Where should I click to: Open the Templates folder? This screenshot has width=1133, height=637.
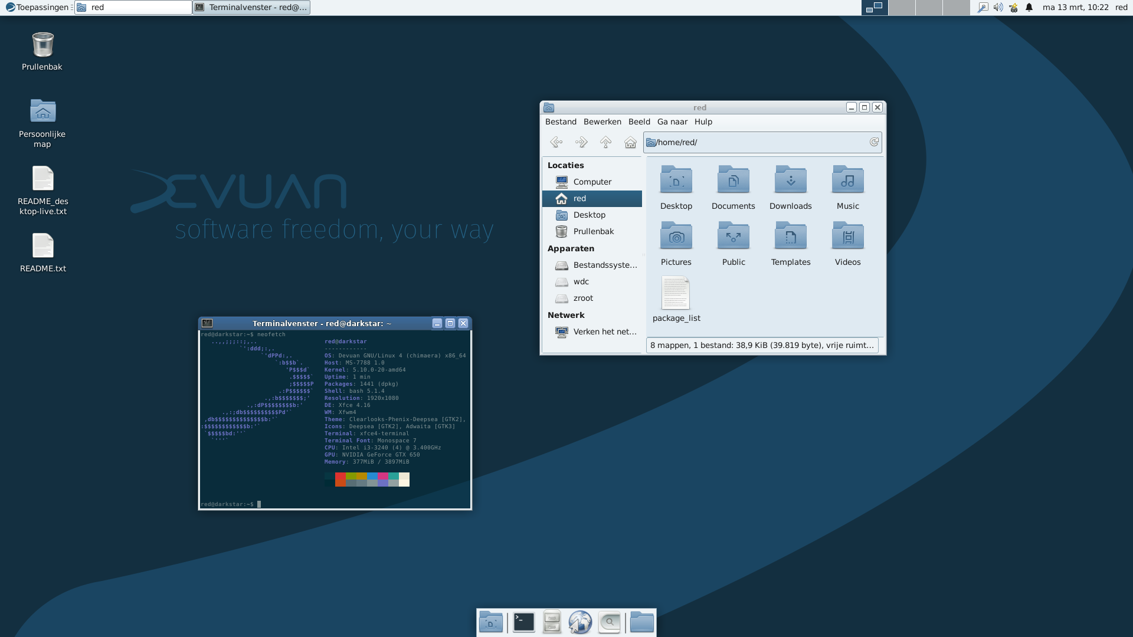(791, 244)
